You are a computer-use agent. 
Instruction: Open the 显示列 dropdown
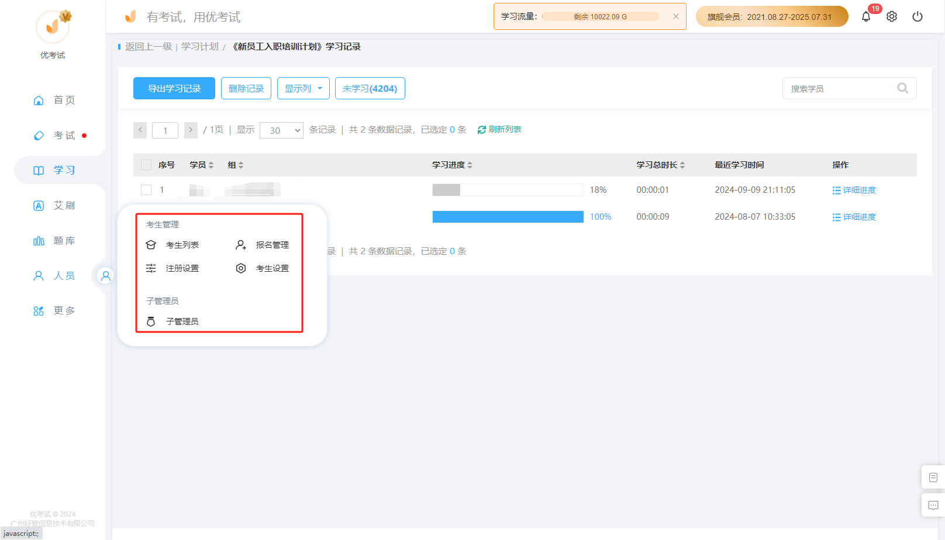click(x=303, y=88)
